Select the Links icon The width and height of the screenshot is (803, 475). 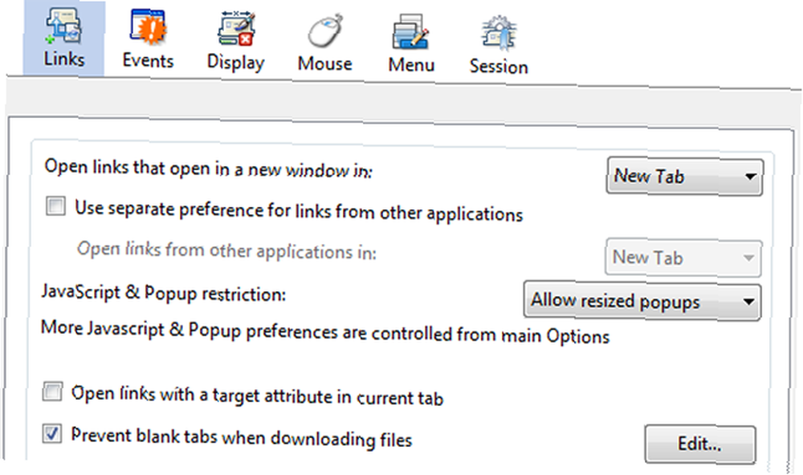point(63,26)
